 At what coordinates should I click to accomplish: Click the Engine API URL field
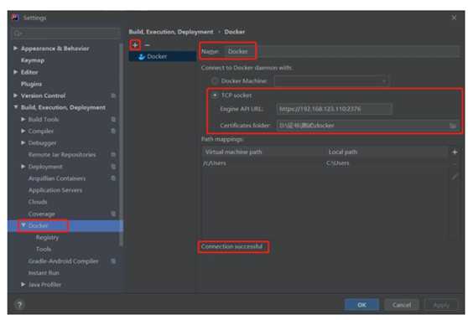coord(334,109)
